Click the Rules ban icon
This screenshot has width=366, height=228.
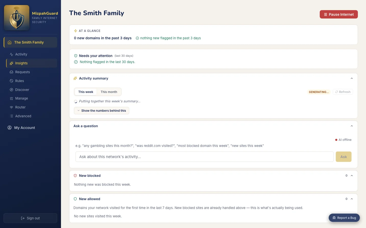click(11, 81)
